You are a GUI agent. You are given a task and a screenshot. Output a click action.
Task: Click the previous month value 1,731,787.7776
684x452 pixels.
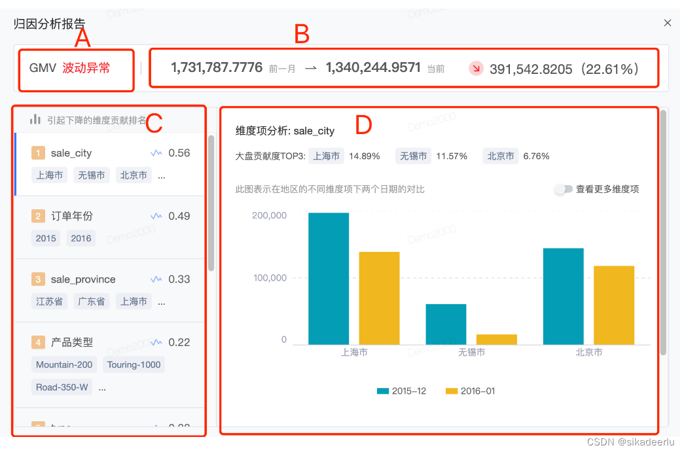click(x=217, y=67)
